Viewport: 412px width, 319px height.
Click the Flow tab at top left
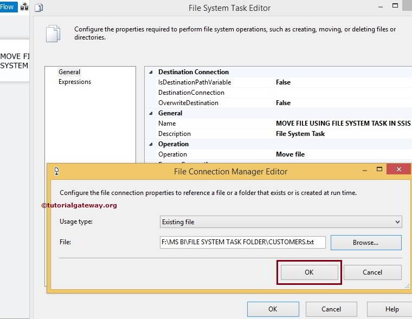click(9, 7)
